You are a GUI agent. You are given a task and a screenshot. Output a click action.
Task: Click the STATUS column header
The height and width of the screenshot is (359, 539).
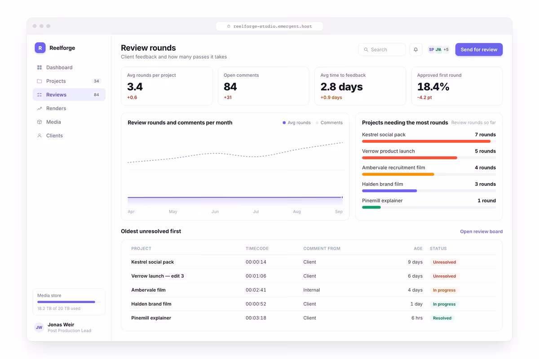coord(438,249)
